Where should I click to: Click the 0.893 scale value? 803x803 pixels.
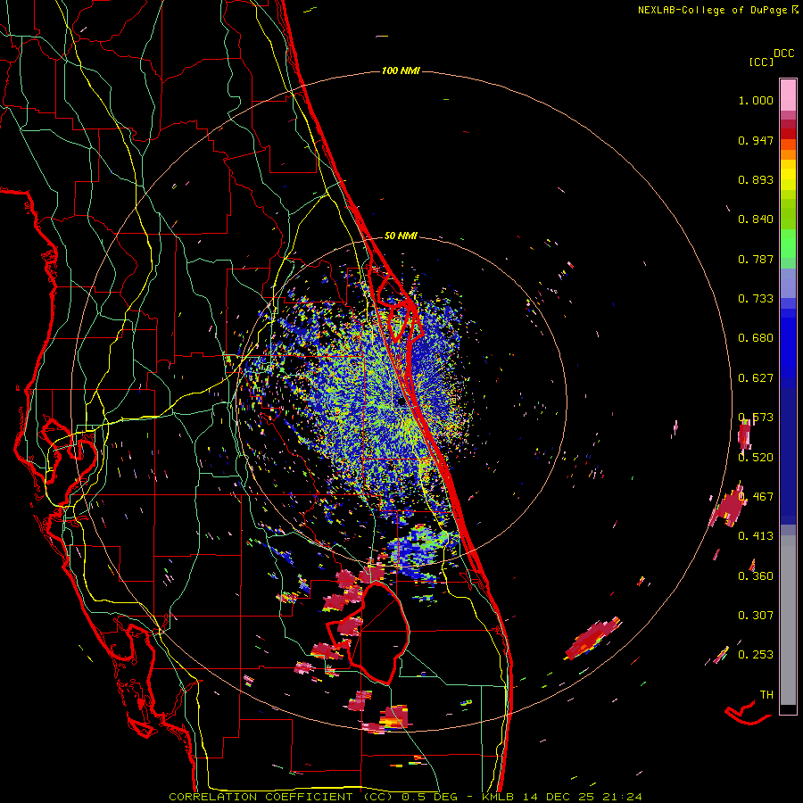tap(756, 179)
